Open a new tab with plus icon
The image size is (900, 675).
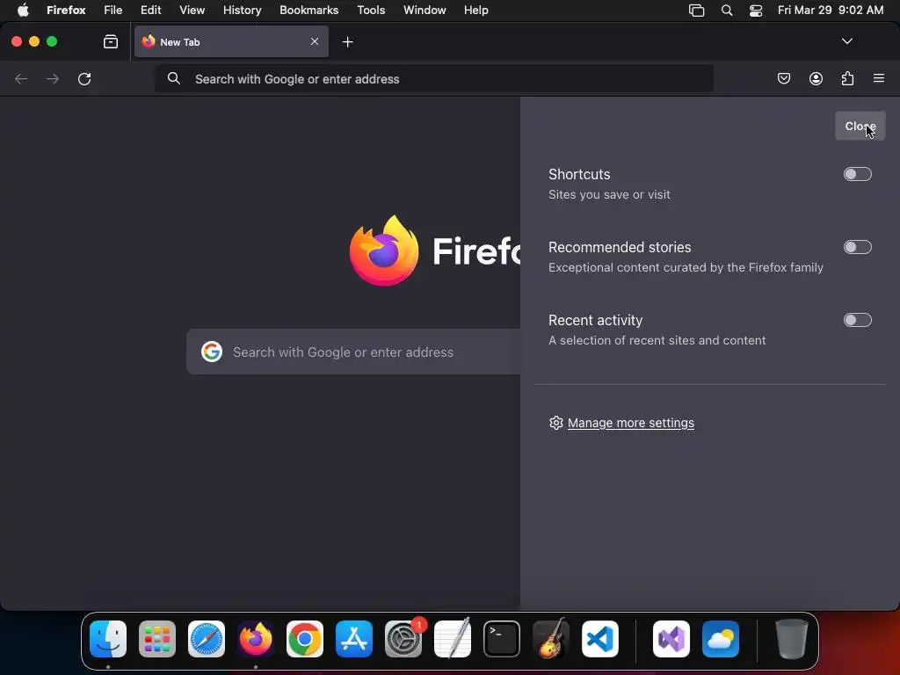tap(347, 42)
